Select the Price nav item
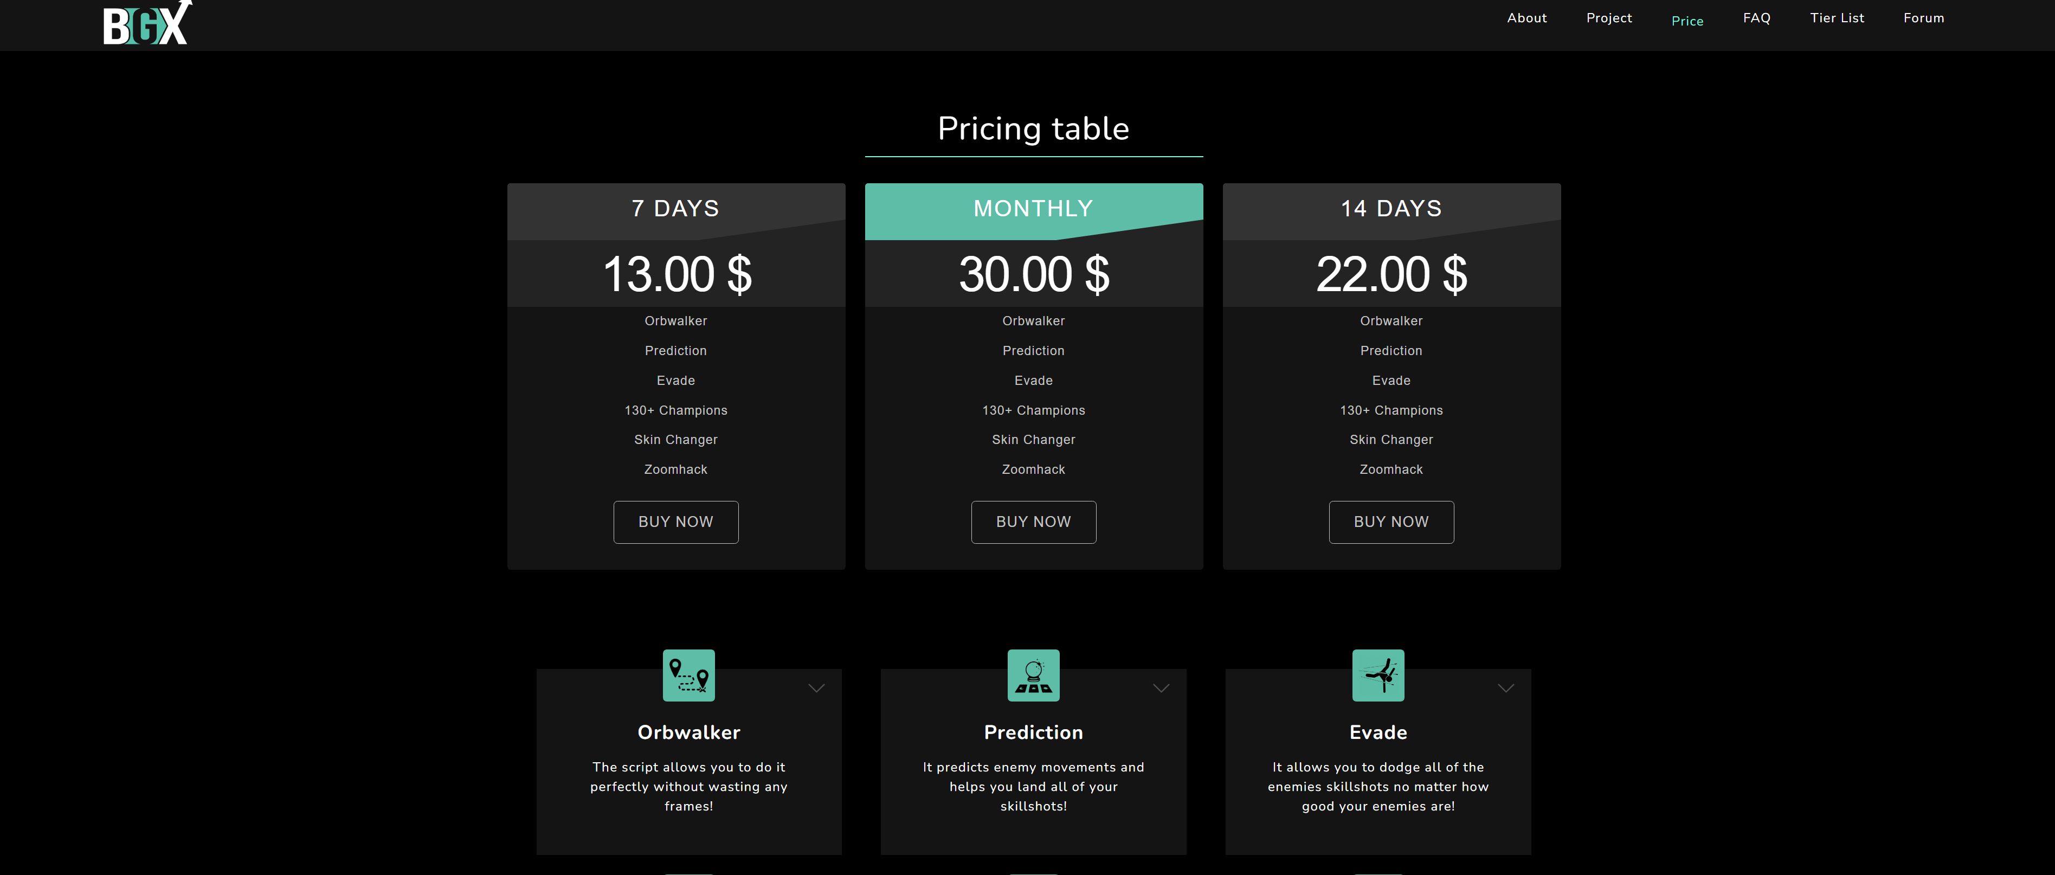The width and height of the screenshot is (2055, 875). [x=1686, y=22]
